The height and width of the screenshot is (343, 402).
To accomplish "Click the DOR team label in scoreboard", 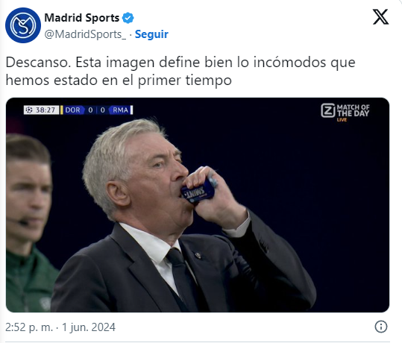I will [72, 110].
